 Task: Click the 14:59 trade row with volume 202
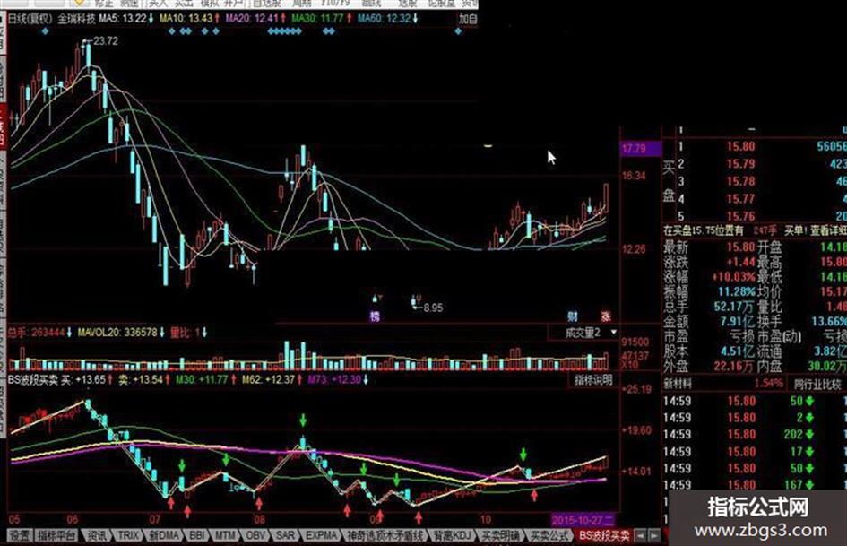coord(756,435)
